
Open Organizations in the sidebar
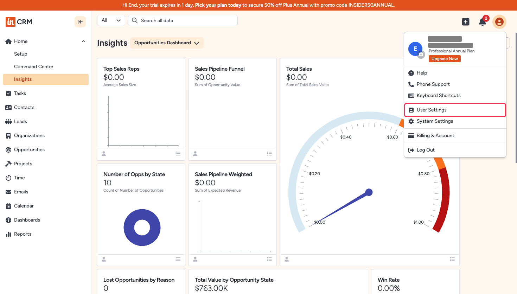29,136
